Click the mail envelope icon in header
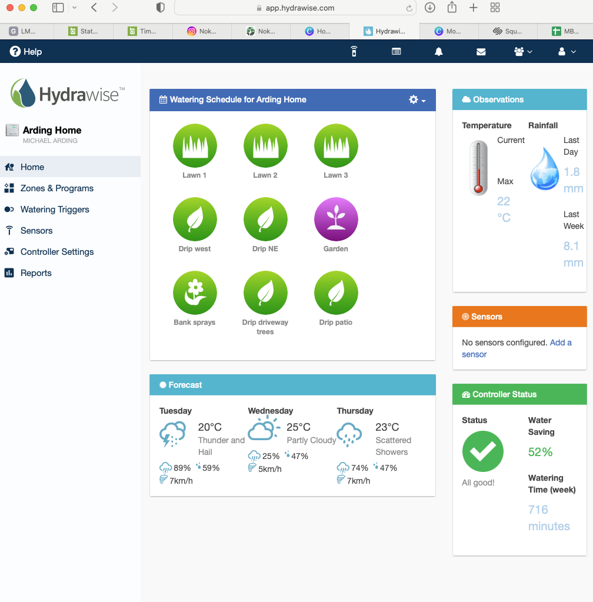This screenshot has width=593, height=602. 481,52
